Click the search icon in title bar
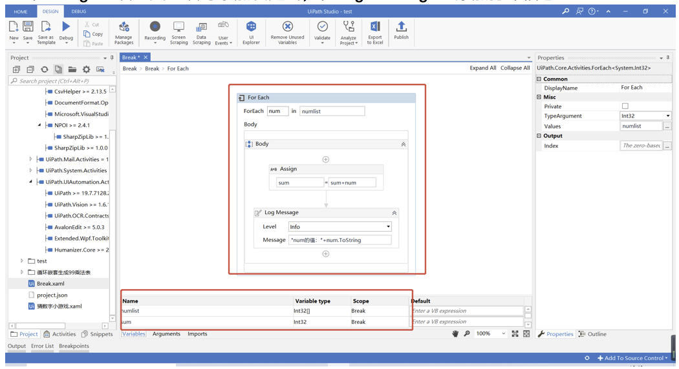This screenshot has width=679, height=369. click(566, 11)
